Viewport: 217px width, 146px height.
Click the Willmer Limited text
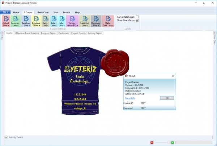click(x=133, y=91)
